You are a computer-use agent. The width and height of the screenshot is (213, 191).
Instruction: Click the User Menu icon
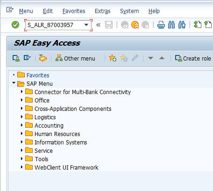[16, 58]
